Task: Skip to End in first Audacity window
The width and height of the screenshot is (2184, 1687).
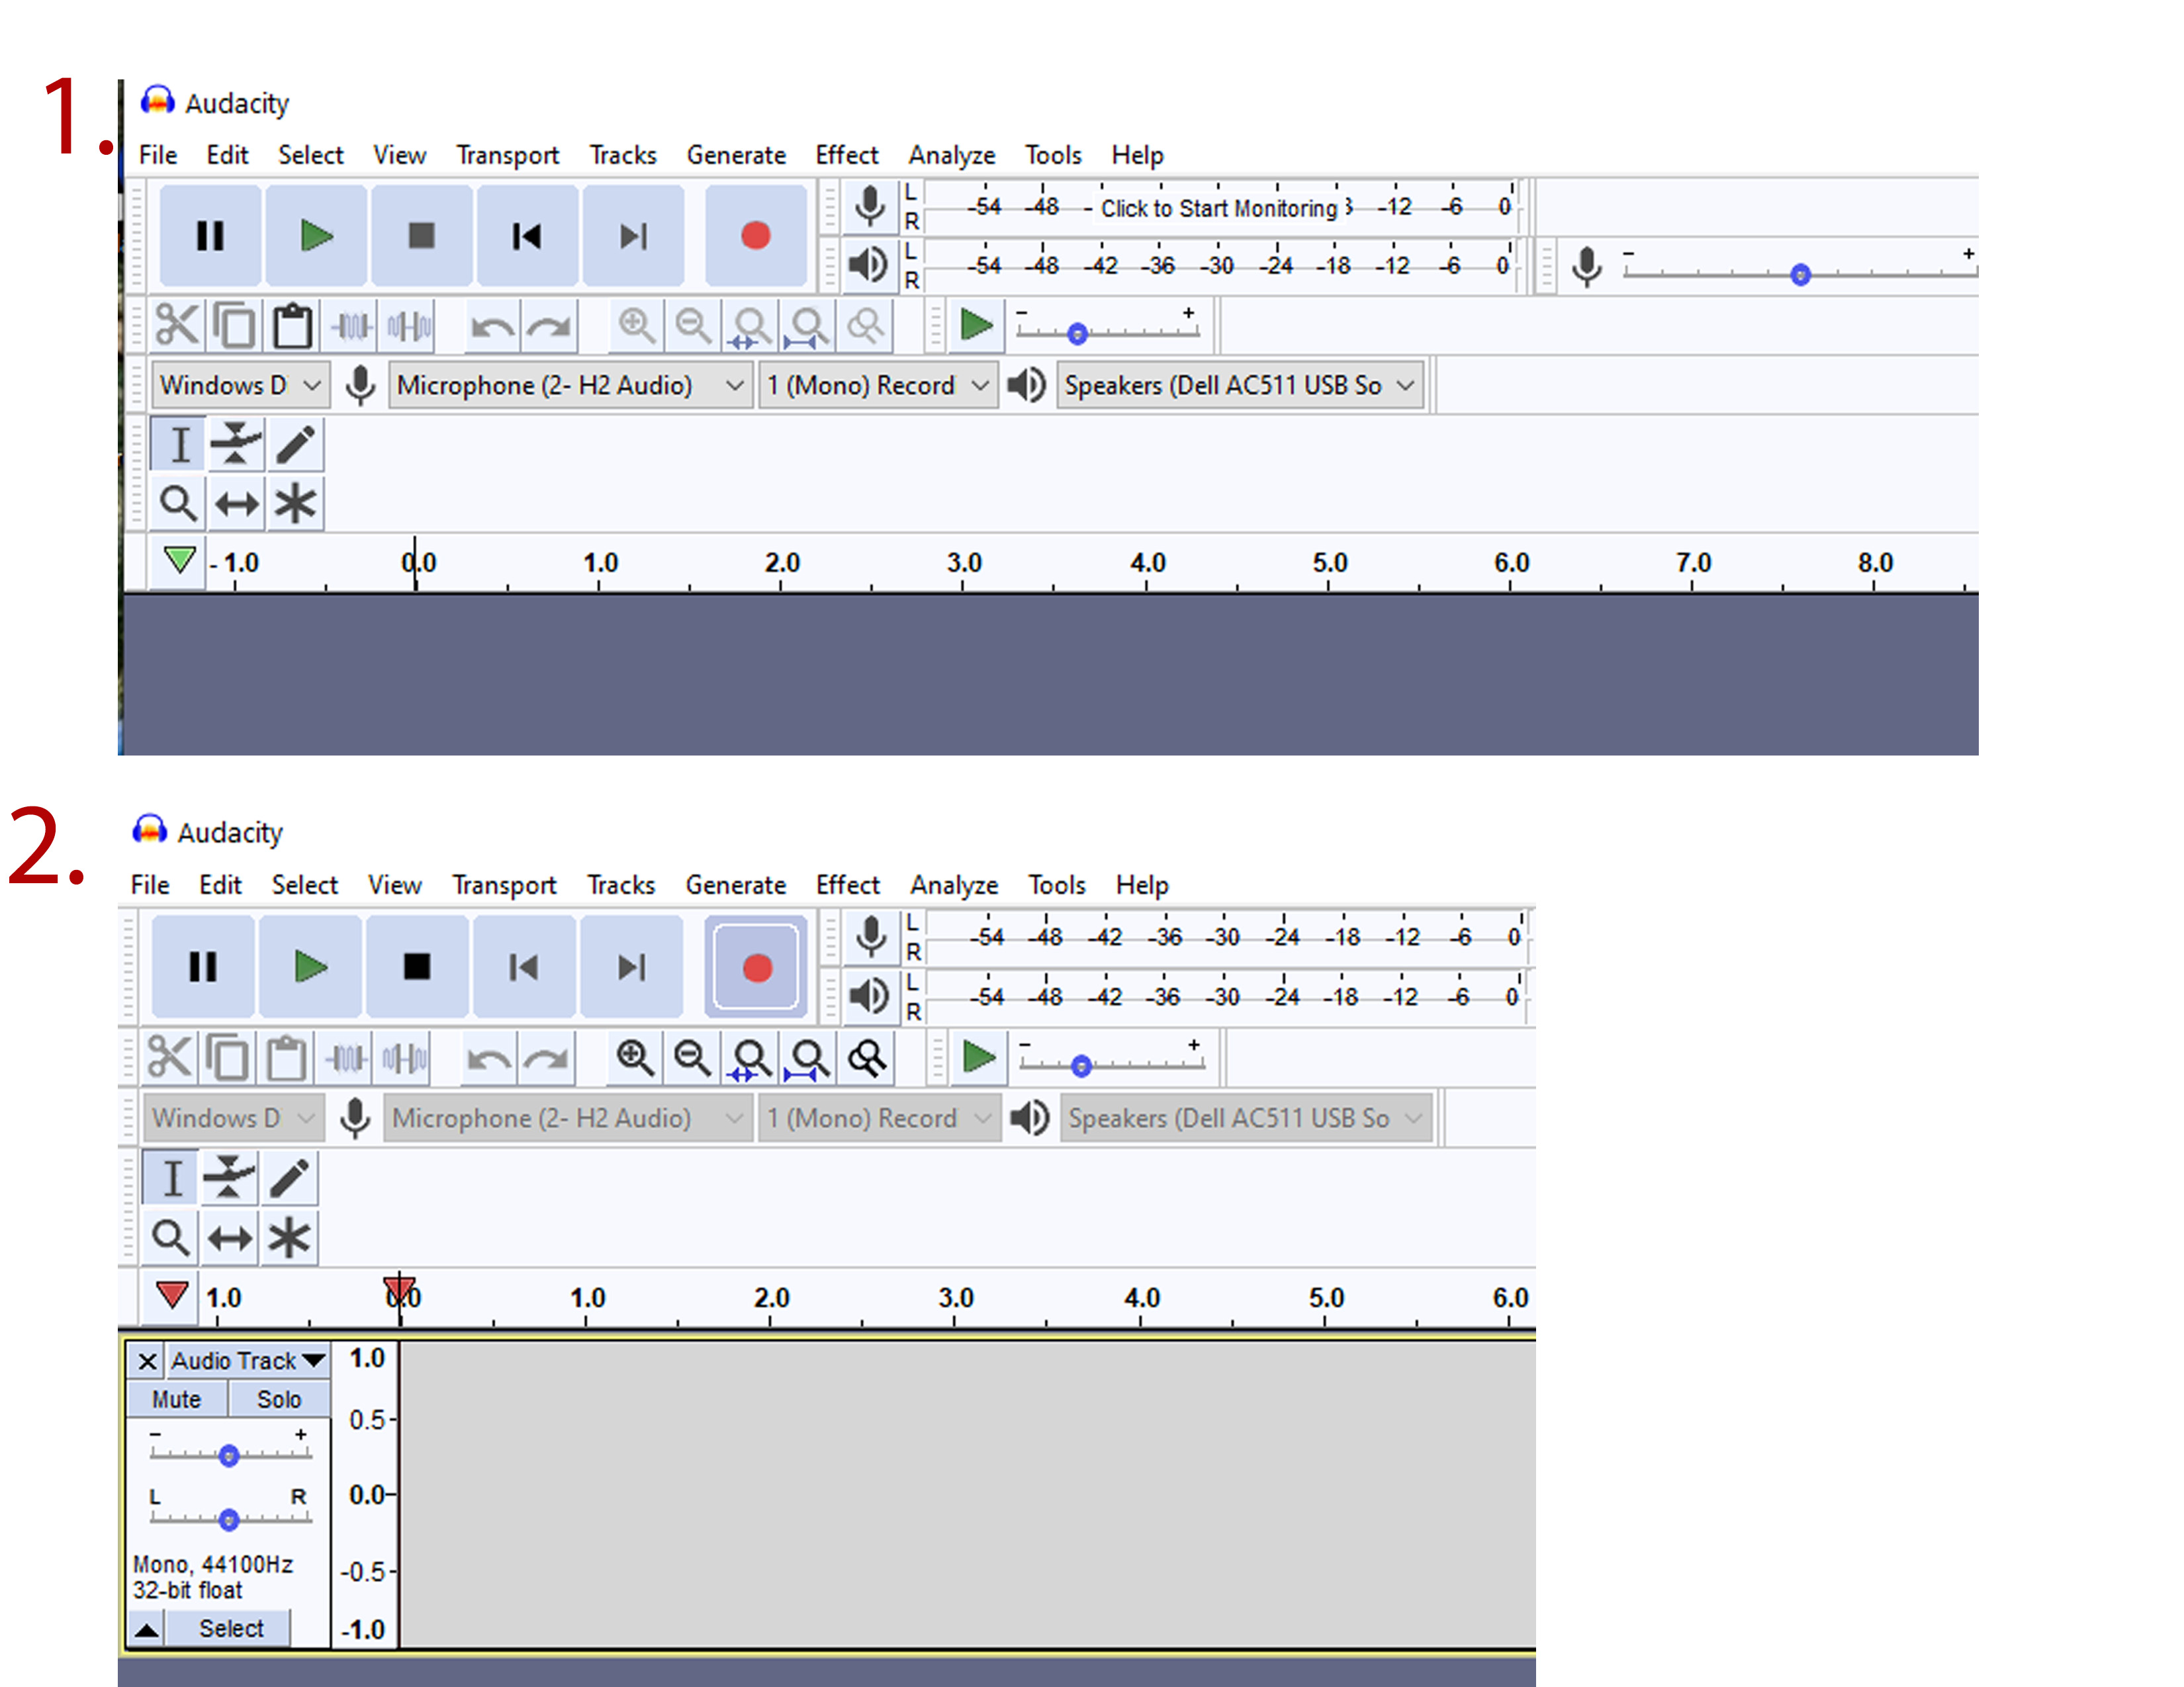Action: [x=633, y=236]
